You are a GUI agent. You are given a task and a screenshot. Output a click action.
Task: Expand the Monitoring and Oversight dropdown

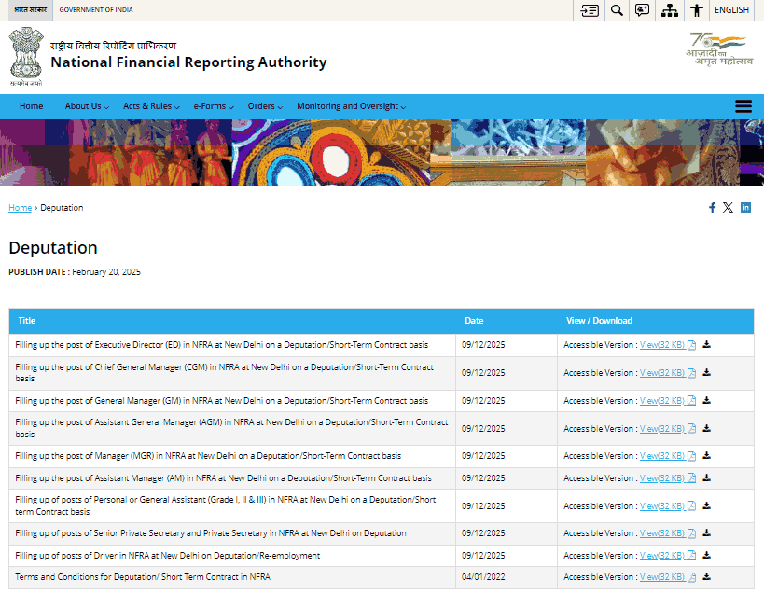point(351,106)
